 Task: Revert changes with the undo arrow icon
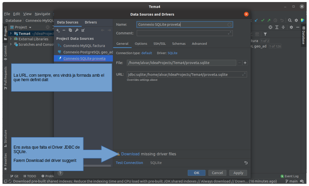pyautogui.click(x=246, y=163)
